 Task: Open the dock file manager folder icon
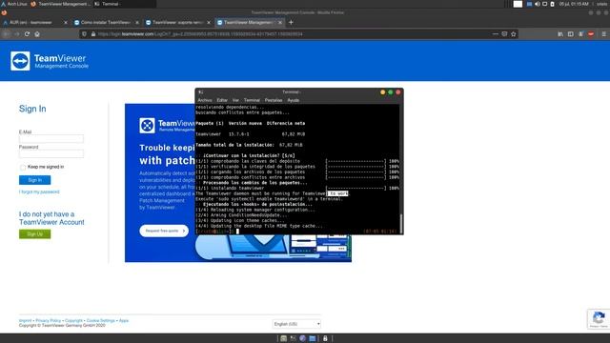point(313,339)
